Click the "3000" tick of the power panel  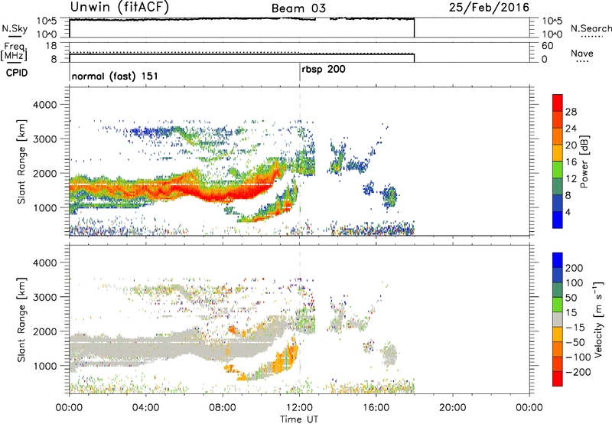point(44,139)
